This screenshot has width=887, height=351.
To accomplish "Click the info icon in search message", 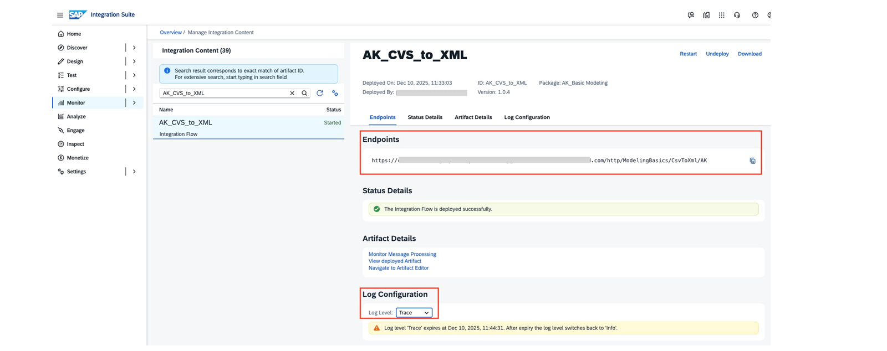I will coord(167,71).
